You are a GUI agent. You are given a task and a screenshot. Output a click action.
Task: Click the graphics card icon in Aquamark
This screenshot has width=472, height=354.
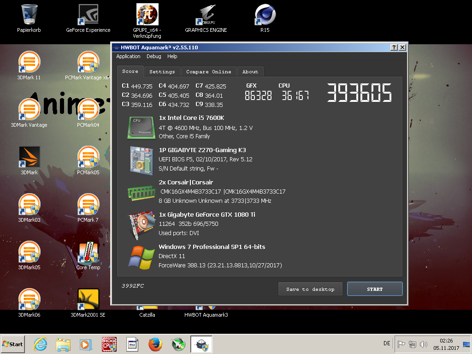142,225
